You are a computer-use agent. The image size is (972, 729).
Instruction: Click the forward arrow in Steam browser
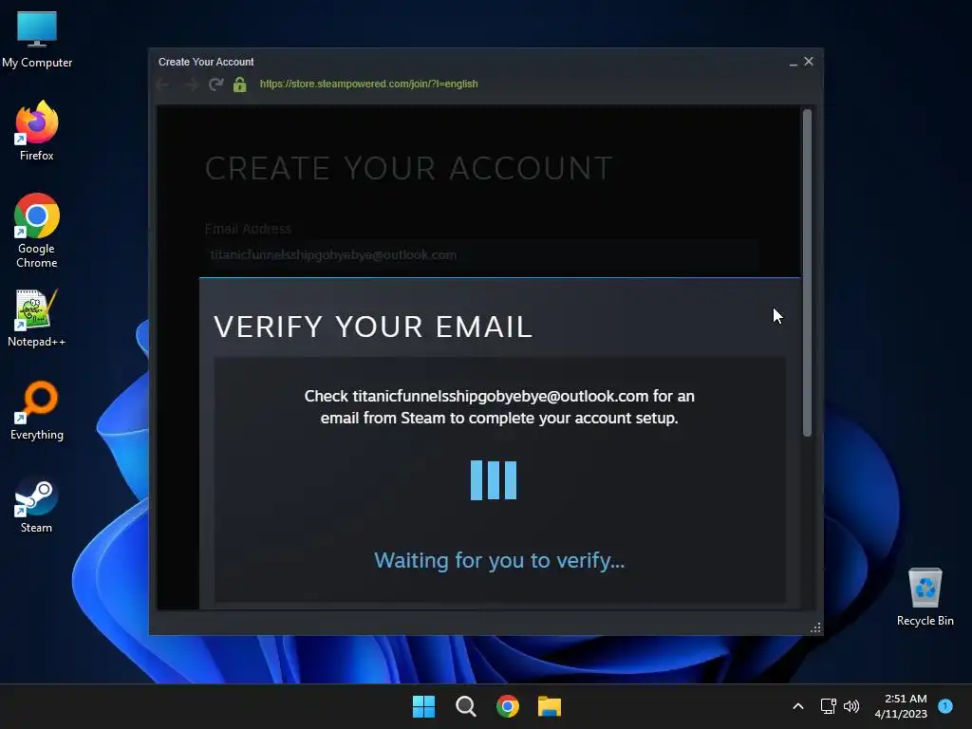coord(190,84)
